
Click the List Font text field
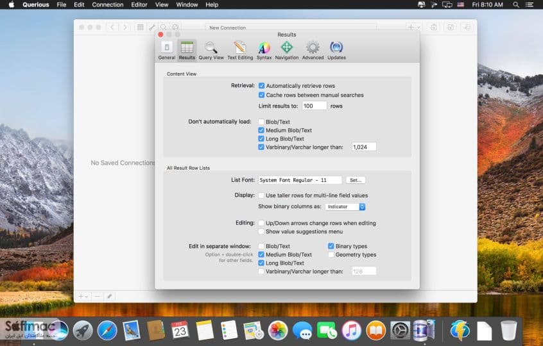point(300,180)
